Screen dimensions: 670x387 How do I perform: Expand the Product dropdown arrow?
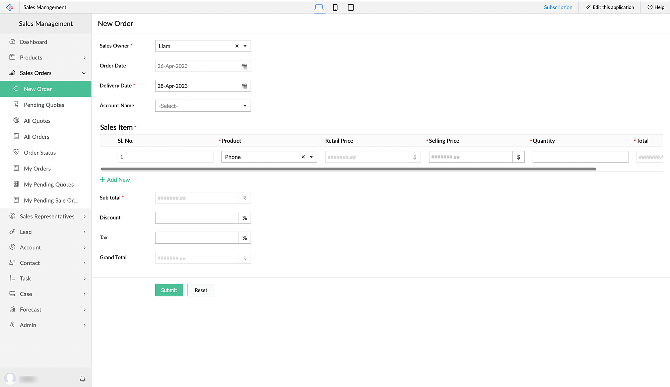(x=311, y=157)
